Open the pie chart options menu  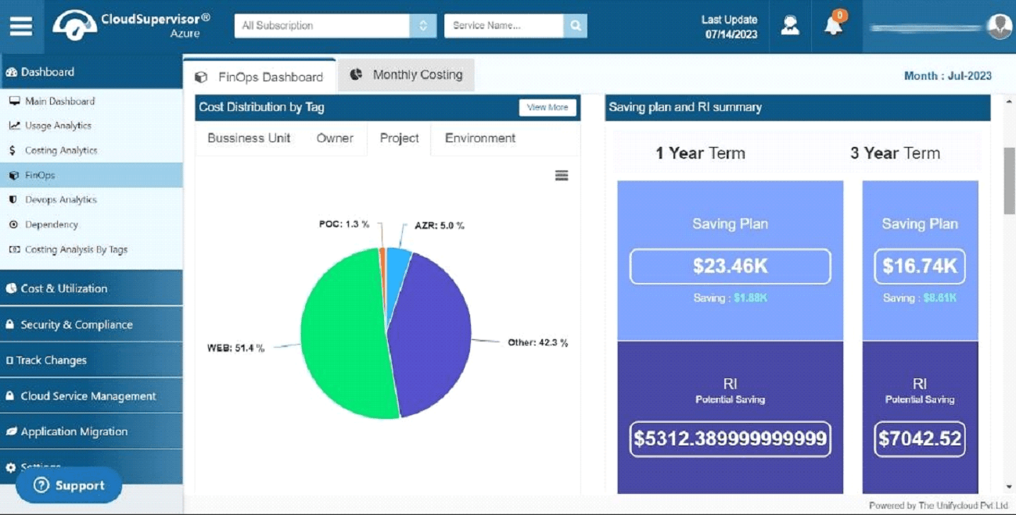[x=562, y=176]
